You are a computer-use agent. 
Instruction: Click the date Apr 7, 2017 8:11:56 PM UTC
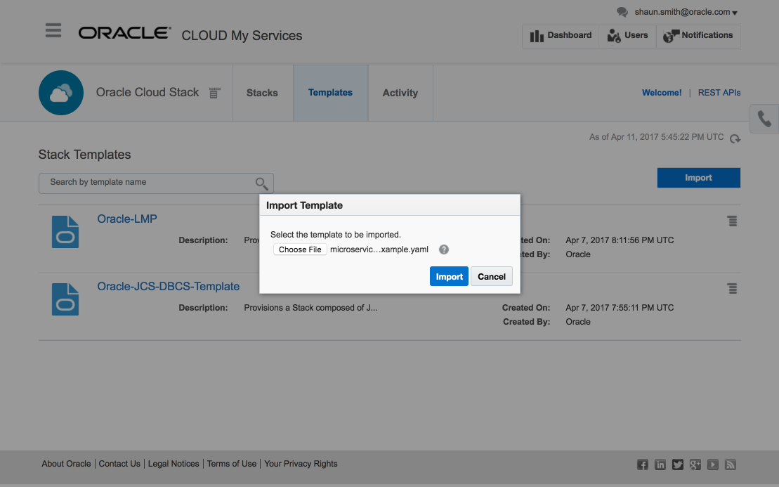(x=620, y=240)
